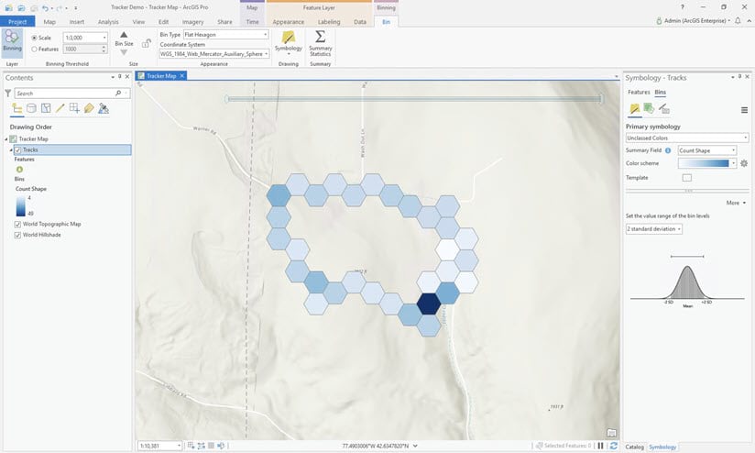This screenshot has height=453, width=755.
Task: Select List By Perspective Imagery icon
Action: 104,108
